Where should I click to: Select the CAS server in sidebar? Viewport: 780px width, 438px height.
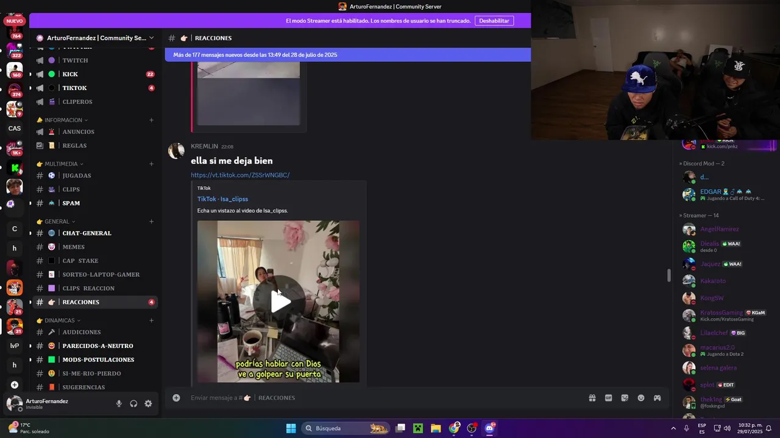15,128
